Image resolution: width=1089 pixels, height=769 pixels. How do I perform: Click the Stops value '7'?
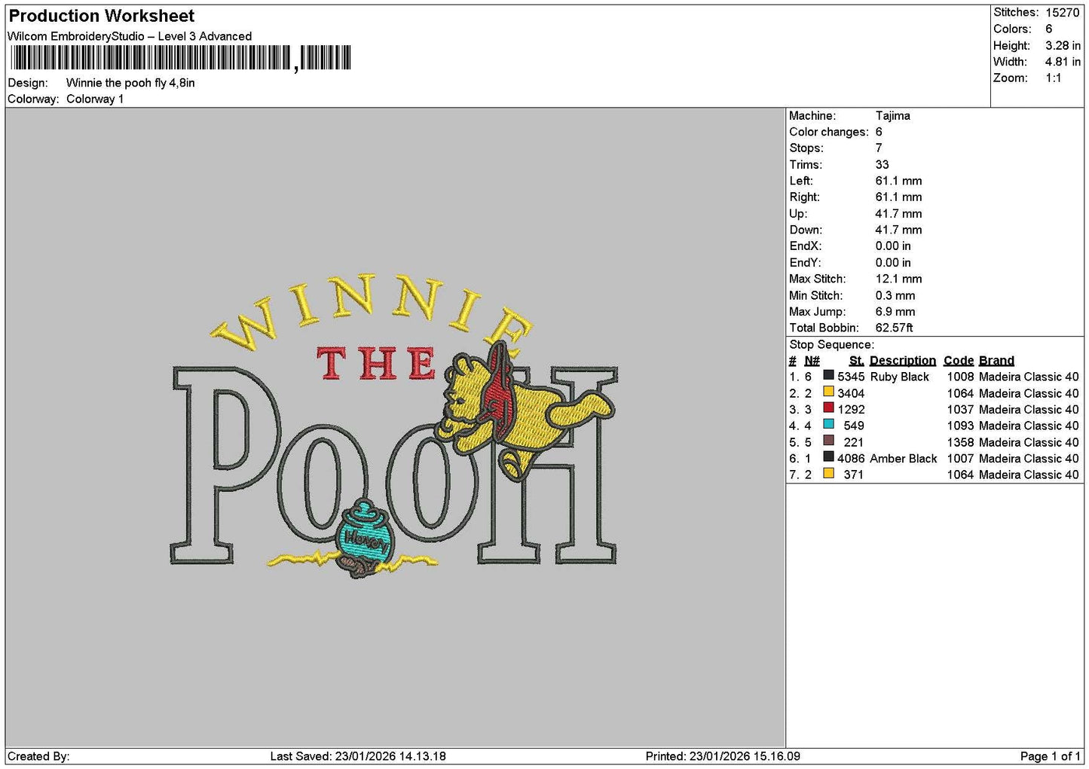tap(879, 148)
